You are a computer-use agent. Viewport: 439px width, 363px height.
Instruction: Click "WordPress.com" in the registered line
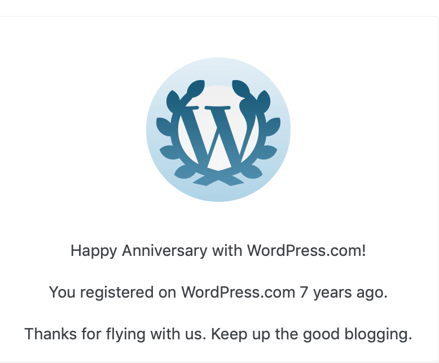(x=238, y=293)
